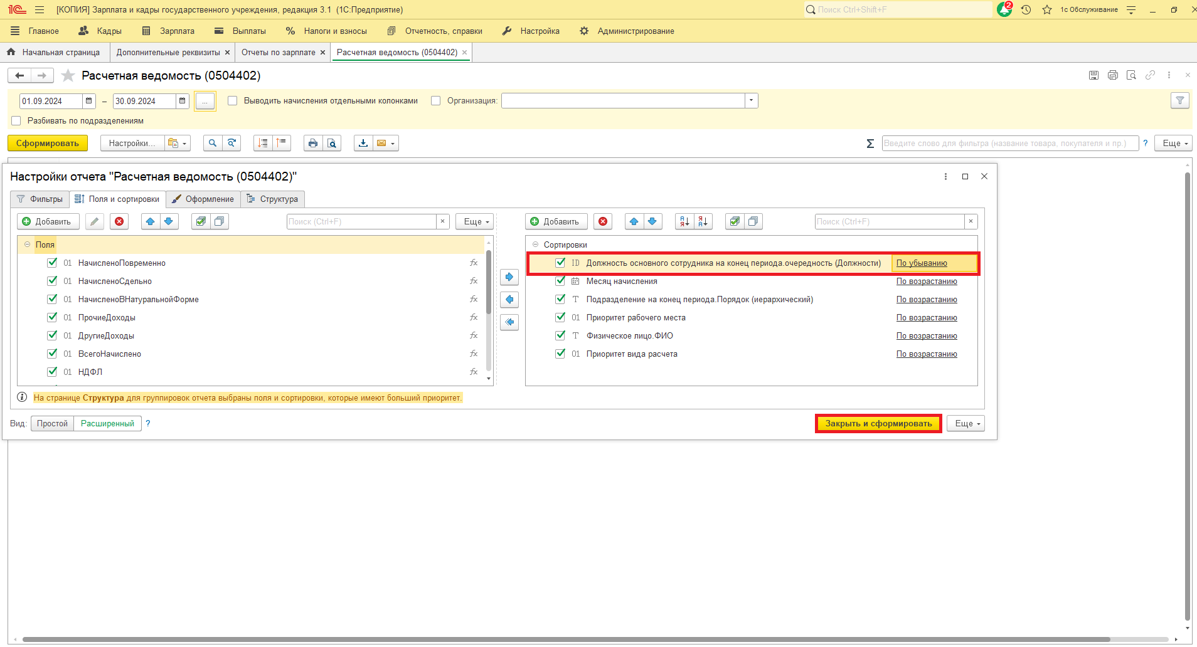Image resolution: width=1197 pixels, height=647 pixels.
Task: Focus the global search field Ctrl+Shift+F
Action: pos(898,9)
